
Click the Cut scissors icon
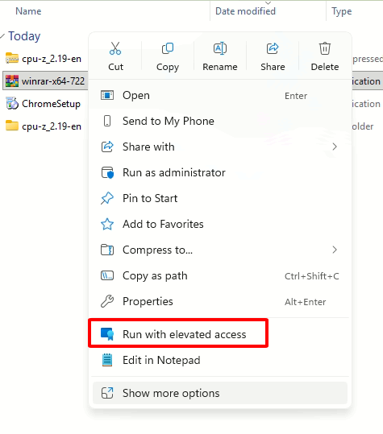pyautogui.click(x=115, y=48)
